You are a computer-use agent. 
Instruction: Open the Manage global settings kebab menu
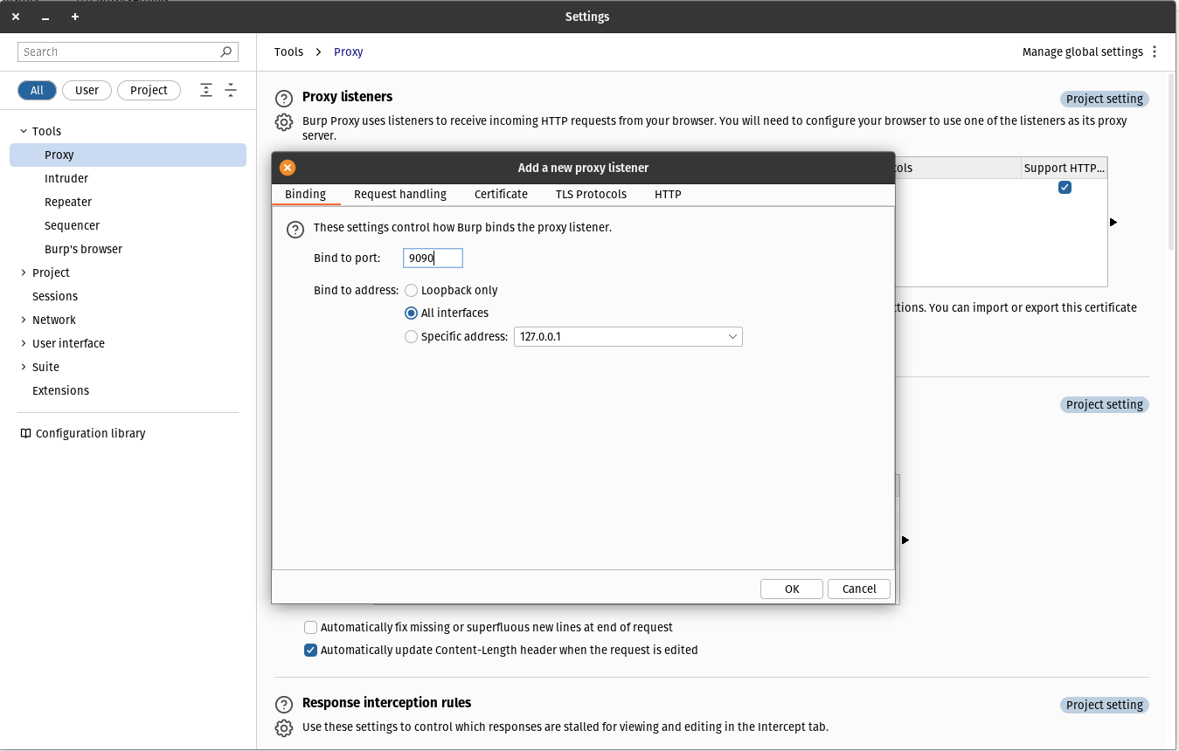(x=1155, y=52)
